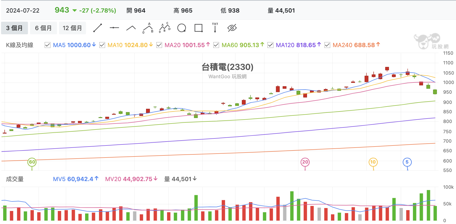
Task: Uncheck the MA5 moving average checkbox
Action: 48,45
